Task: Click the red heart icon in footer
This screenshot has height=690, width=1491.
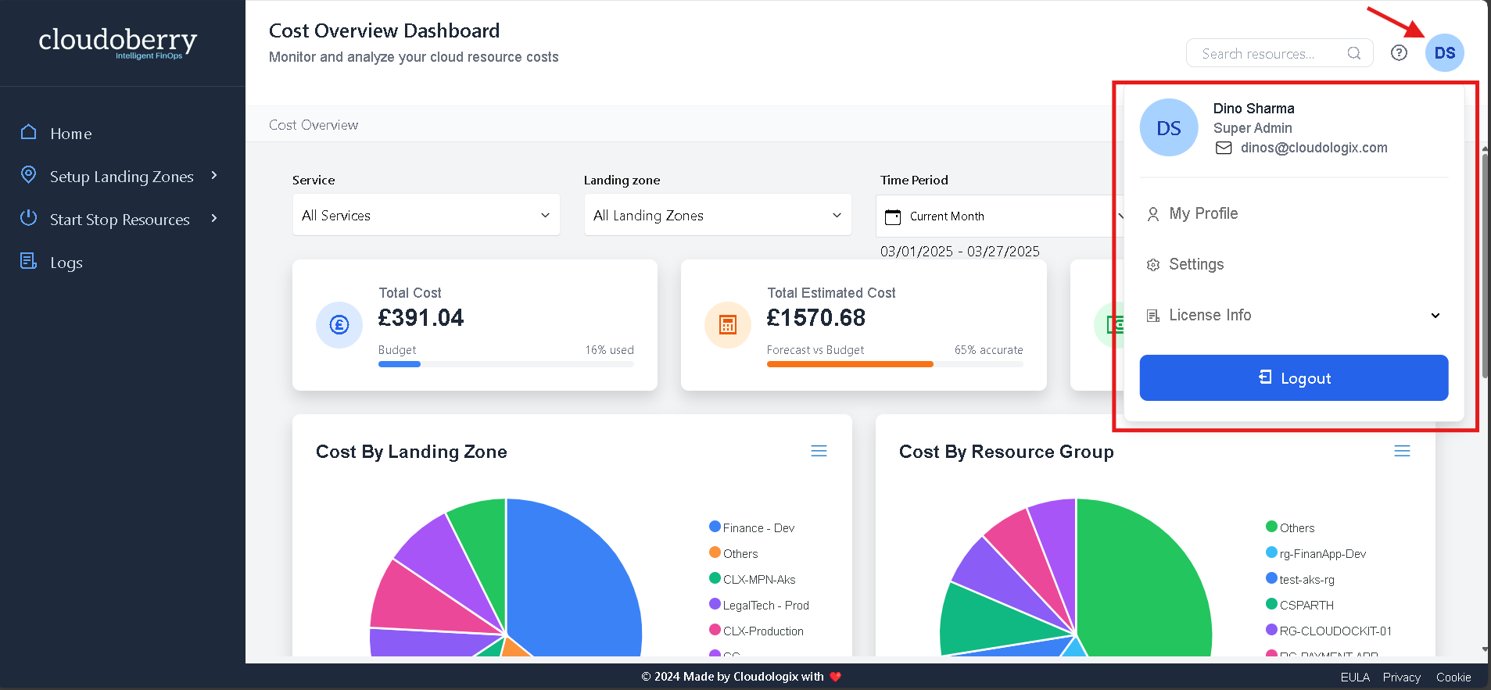Action: [835, 677]
